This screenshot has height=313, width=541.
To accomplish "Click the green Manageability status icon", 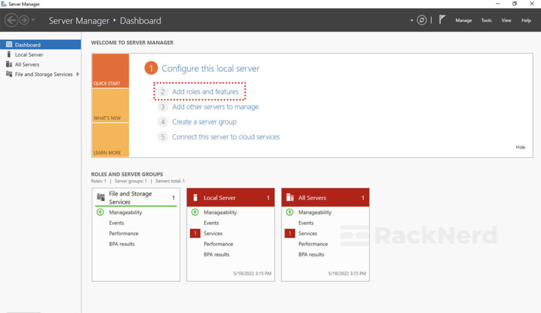I will (x=100, y=212).
